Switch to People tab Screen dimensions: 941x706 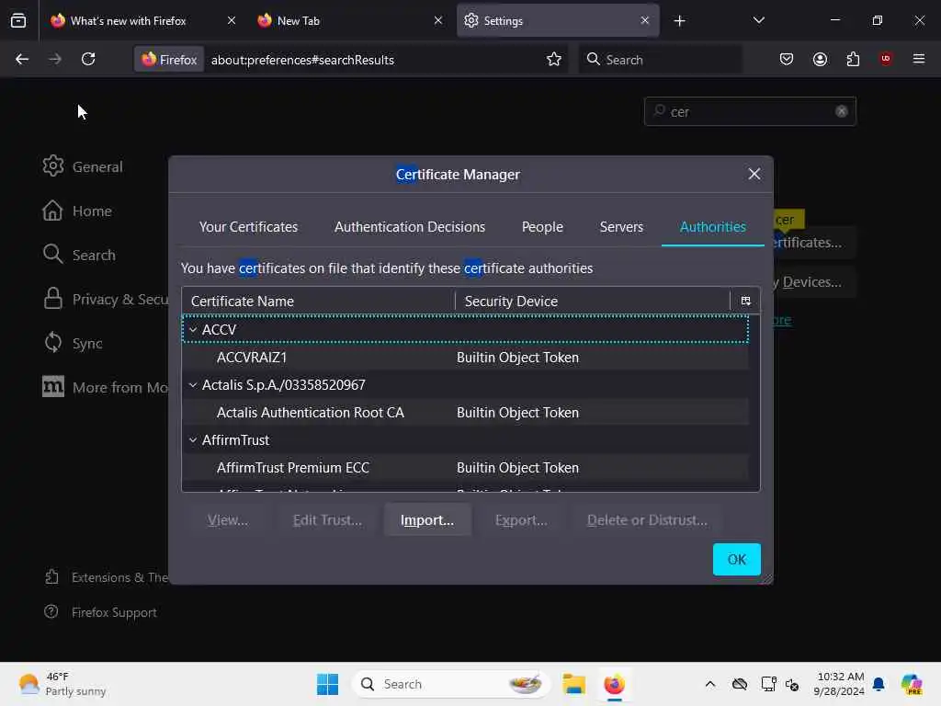[x=542, y=226]
